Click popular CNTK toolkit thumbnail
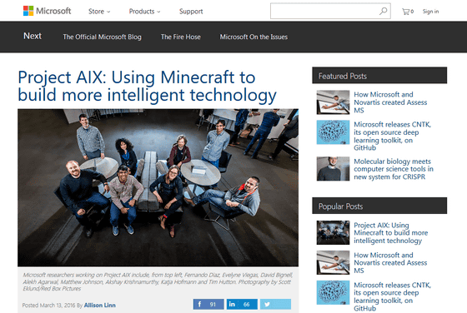This screenshot has width=467, height=313. coord(333,292)
